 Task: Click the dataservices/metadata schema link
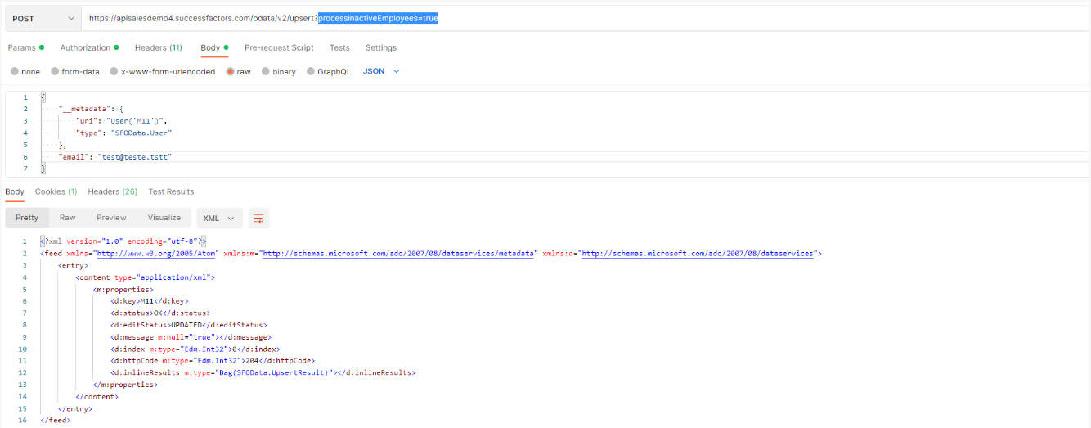397,254
